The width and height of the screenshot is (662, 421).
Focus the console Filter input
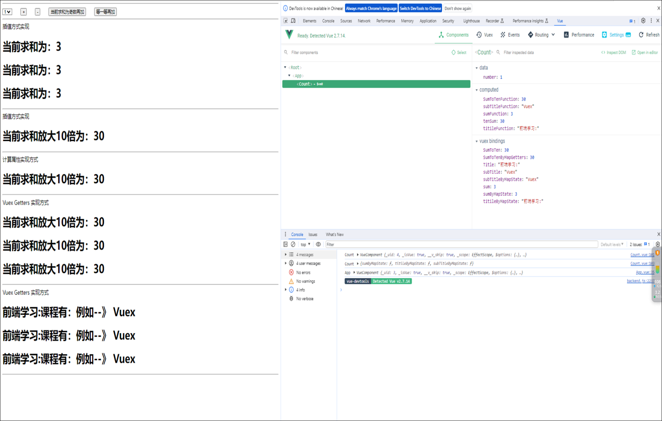(x=462, y=244)
